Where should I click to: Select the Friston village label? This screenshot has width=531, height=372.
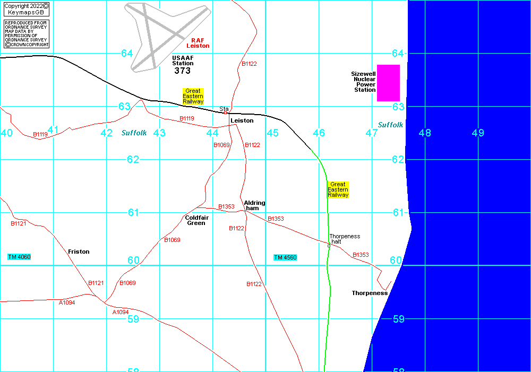coord(79,252)
